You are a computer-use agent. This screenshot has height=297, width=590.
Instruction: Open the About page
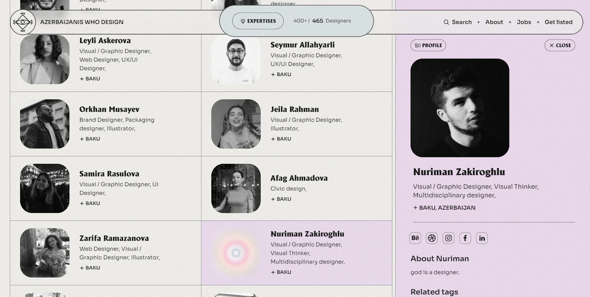(494, 22)
